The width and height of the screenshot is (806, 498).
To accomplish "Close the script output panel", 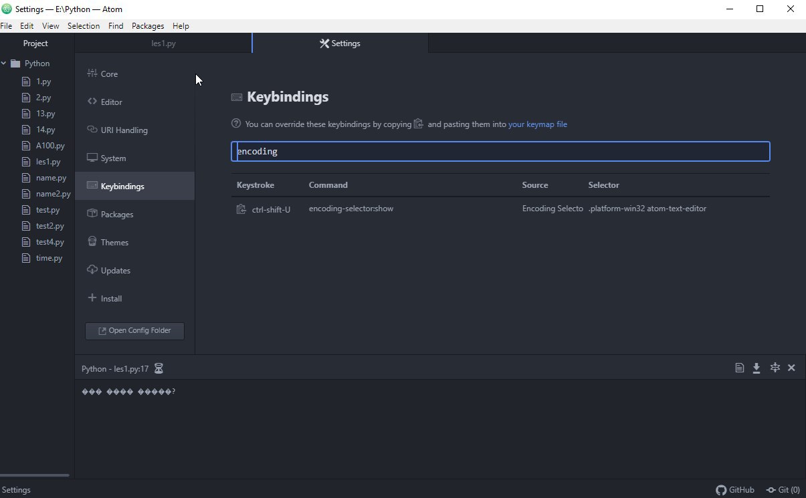I will point(791,368).
